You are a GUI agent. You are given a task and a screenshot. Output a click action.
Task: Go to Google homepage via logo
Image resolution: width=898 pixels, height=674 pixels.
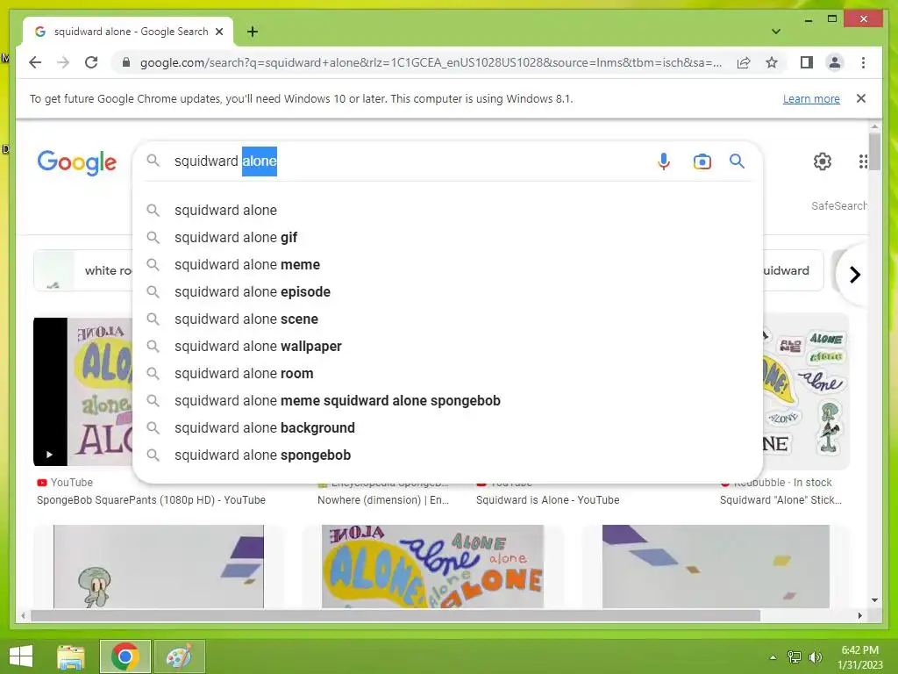(77, 162)
